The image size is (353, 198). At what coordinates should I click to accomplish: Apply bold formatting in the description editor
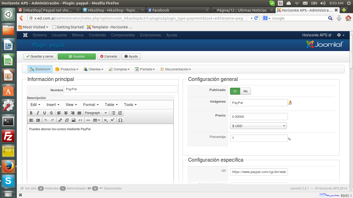click(x=31, y=113)
